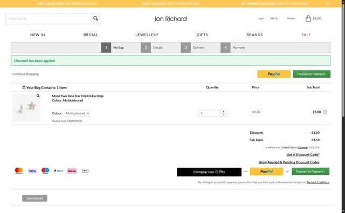Open the GIFTS menu

202,35
